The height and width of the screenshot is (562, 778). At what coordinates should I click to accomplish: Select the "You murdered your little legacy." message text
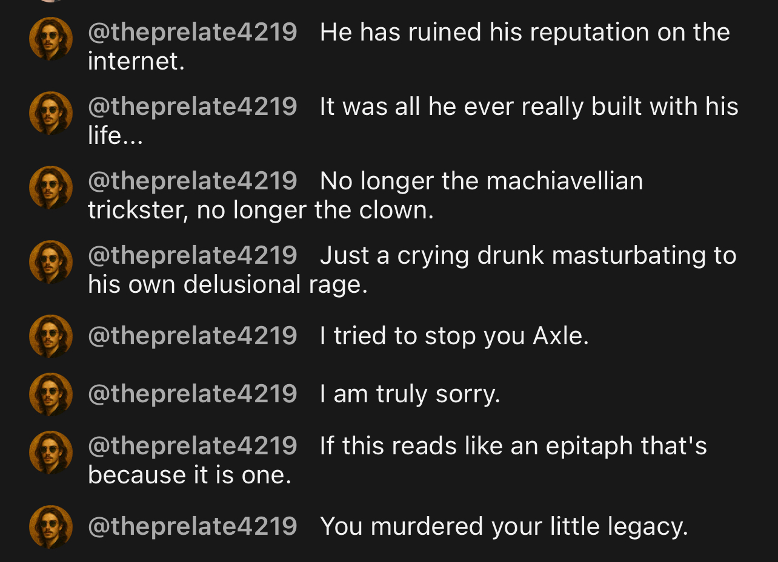click(504, 526)
